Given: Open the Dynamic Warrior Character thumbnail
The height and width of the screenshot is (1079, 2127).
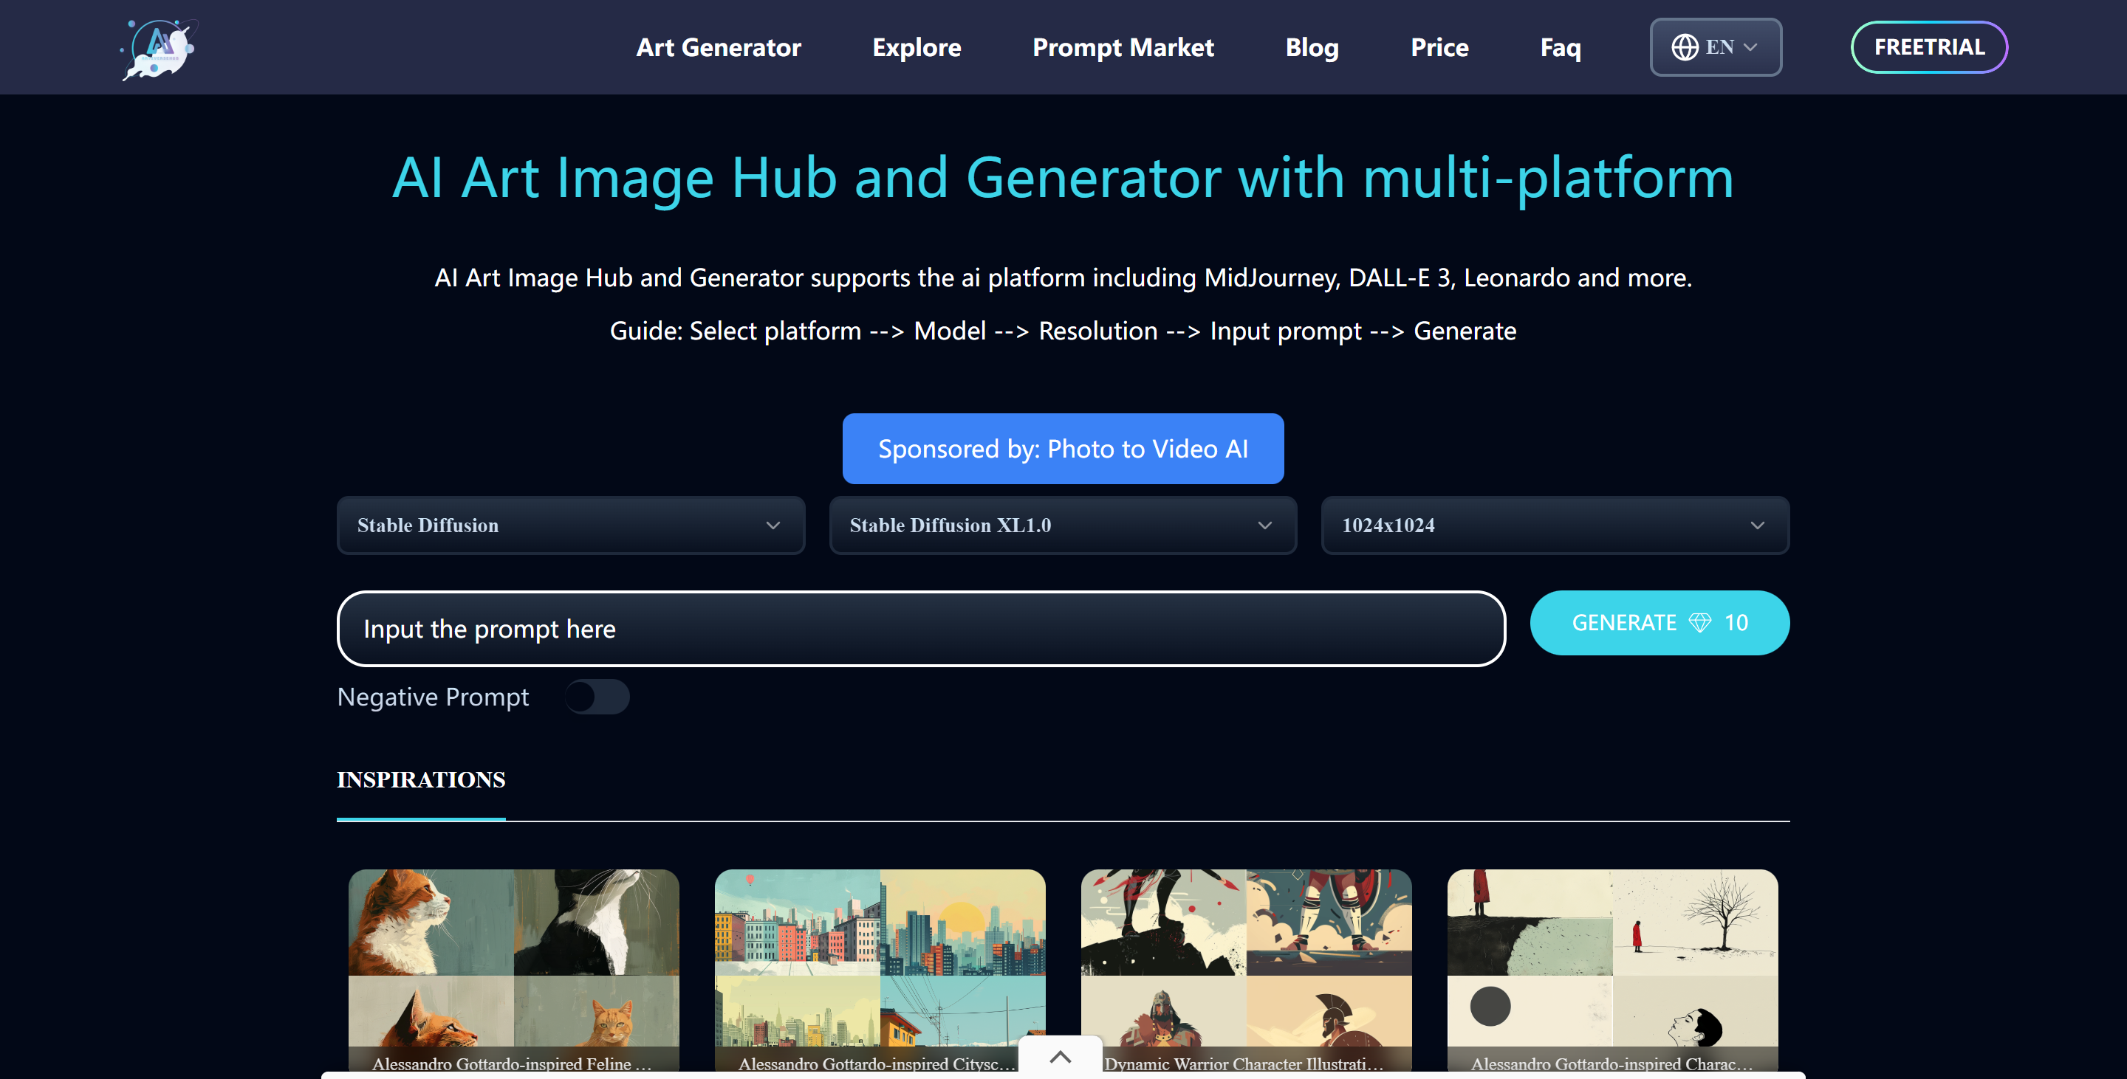Looking at the screenshot, I should 1245,965.
